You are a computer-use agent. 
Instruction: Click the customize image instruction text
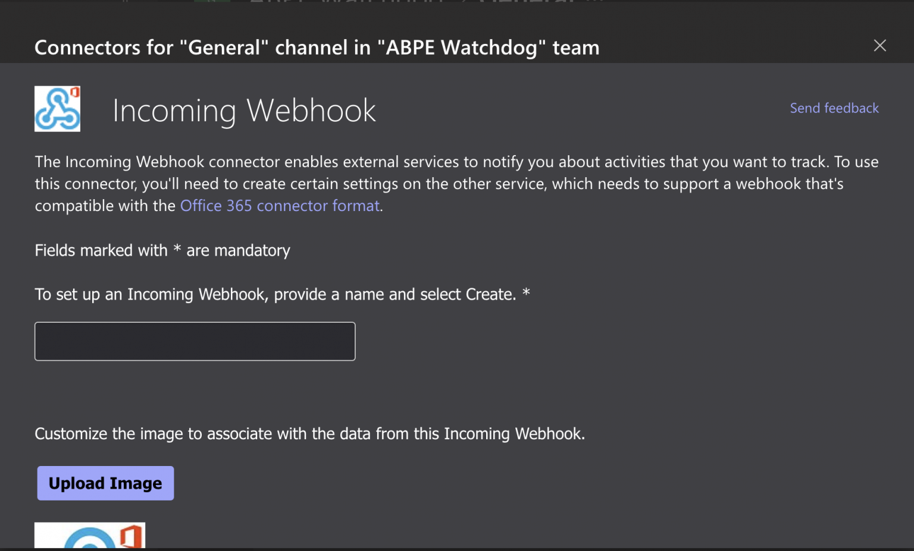310,434
